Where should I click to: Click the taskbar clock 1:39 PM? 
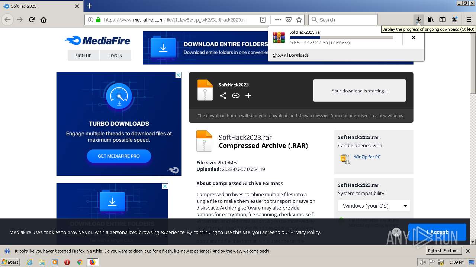[x=457, y=262]
